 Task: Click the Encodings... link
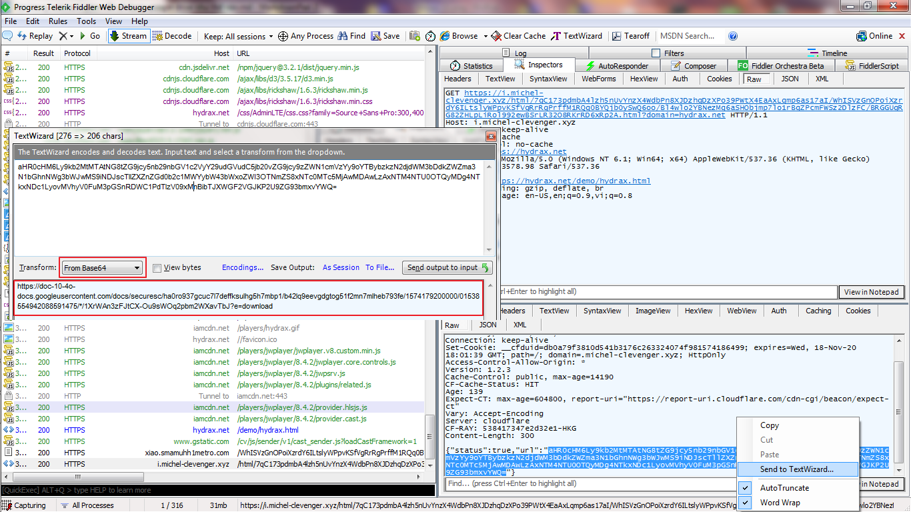(243, 267)
